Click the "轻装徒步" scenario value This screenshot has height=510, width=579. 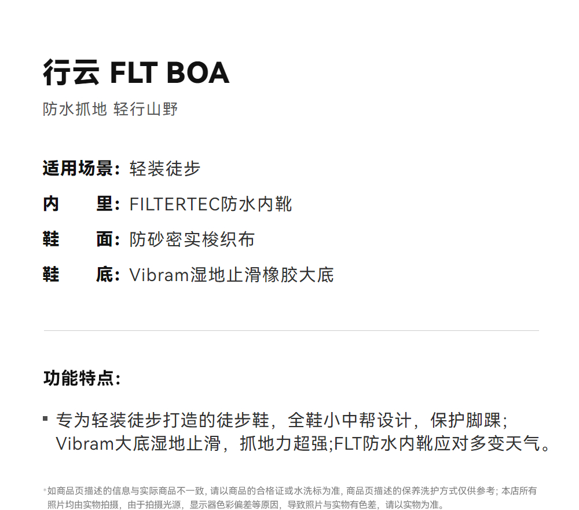pyautogui.click(x=165, y=169)
